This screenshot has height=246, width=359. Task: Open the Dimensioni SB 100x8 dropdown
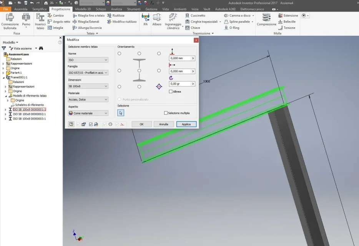[x=88, y=86]
